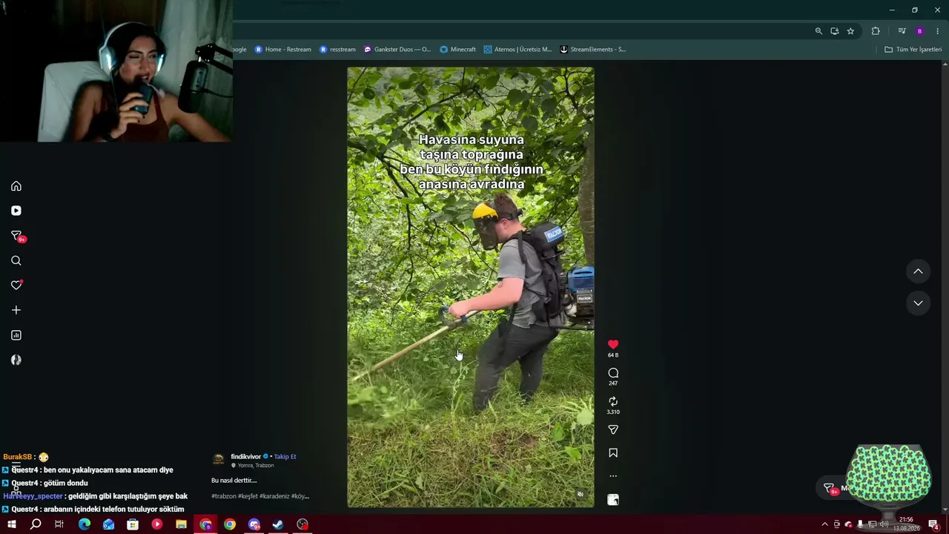The width and height of the screenshot is (949, 534).
Task: Open the Chrome three-dot menu
Action: click(938, 31)
